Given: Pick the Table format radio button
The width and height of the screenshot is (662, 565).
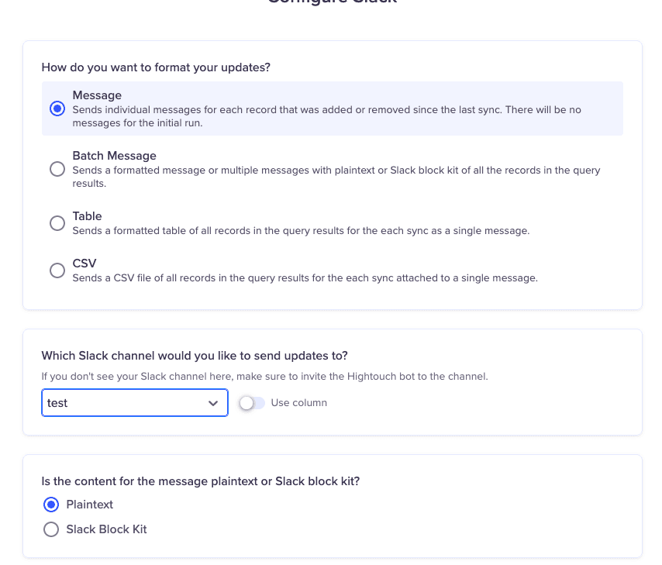Looking at the screenshot, I should 57,223.
